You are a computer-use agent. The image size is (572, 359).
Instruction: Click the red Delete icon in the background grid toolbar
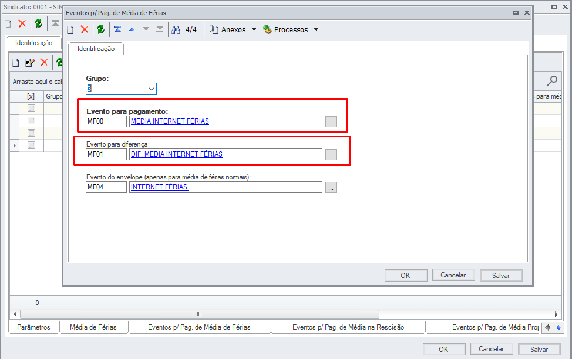pyautogui.click(x=44, y=62)
